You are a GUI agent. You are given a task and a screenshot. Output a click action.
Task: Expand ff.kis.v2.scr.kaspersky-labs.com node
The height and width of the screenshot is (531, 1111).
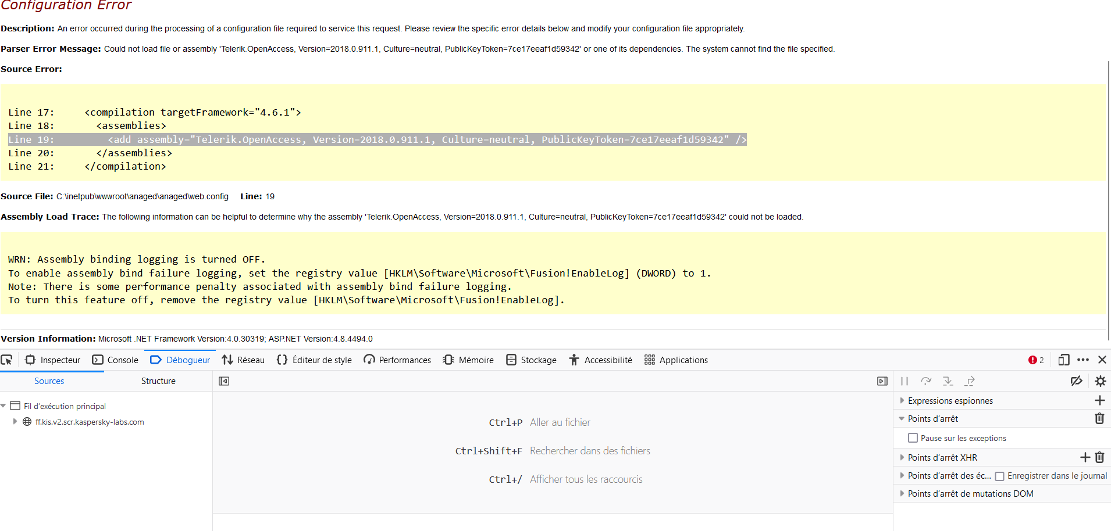pos(15,422)
